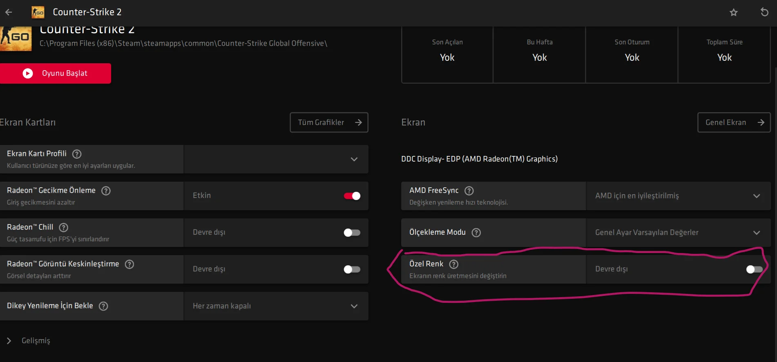The image size is (777, 362).
Task: Click help icon next to Özel Renk
Action: (453, 264)
